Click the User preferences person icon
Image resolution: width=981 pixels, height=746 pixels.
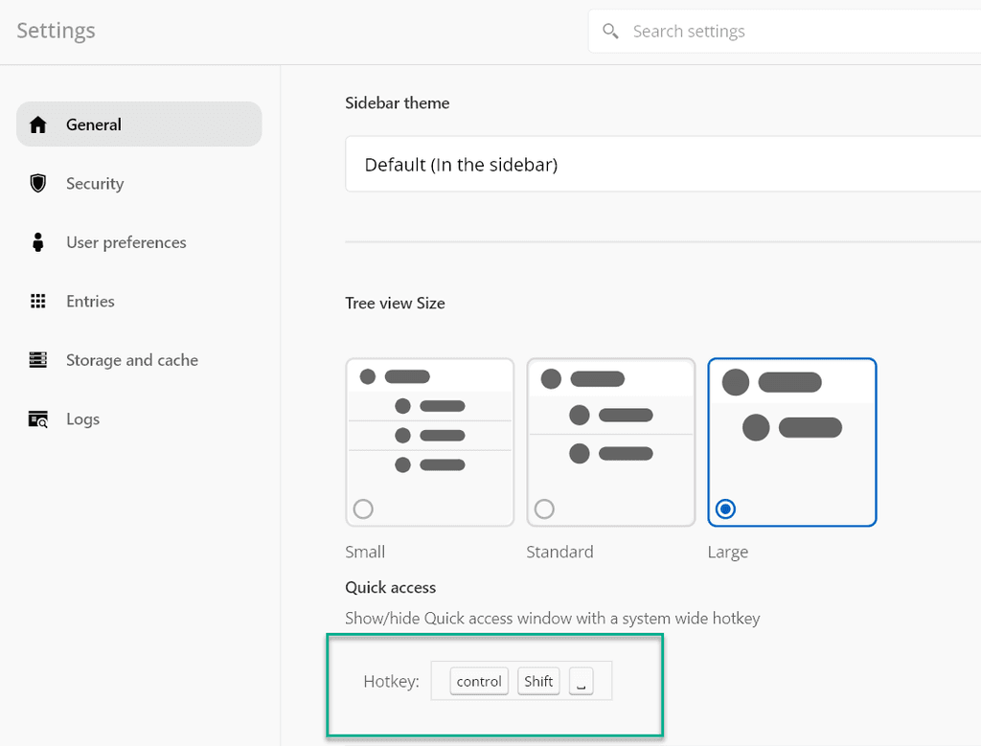pyautogui.click(x=38, y=242)
